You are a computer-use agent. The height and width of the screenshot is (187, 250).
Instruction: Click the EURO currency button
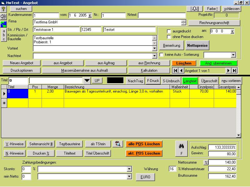coord(145,177)
